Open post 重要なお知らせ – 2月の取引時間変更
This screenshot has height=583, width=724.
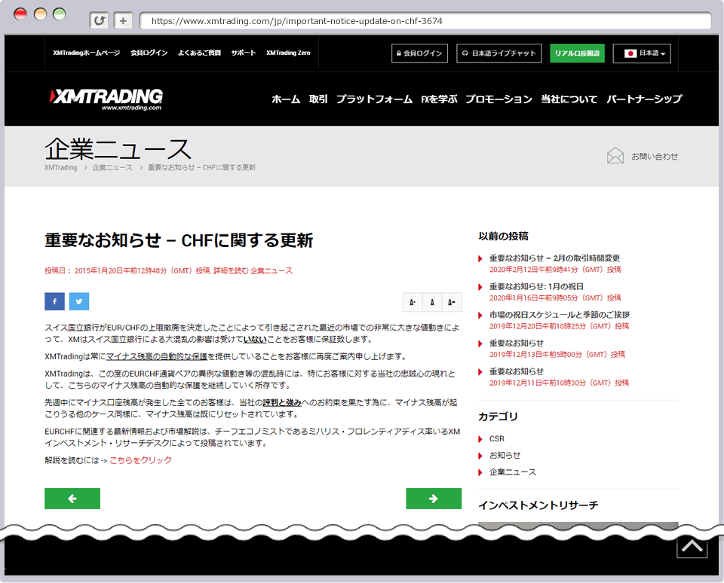(x=554, y=258)
